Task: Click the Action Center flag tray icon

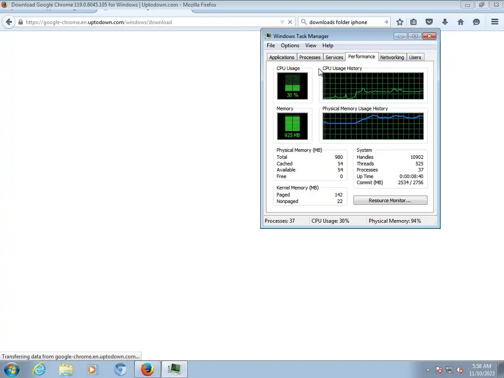Action: pyautogui.click(x=439, y=370)
